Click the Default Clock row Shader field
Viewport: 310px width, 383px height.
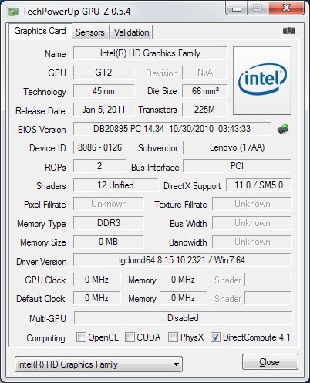tap(268, 298)
